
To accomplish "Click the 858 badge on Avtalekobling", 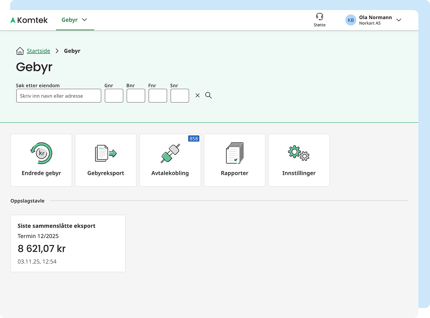I will pyautogui.click(x=193, y=138).
